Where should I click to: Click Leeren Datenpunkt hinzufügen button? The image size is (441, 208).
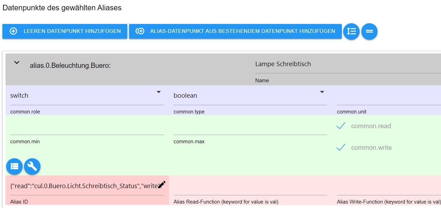65,31
